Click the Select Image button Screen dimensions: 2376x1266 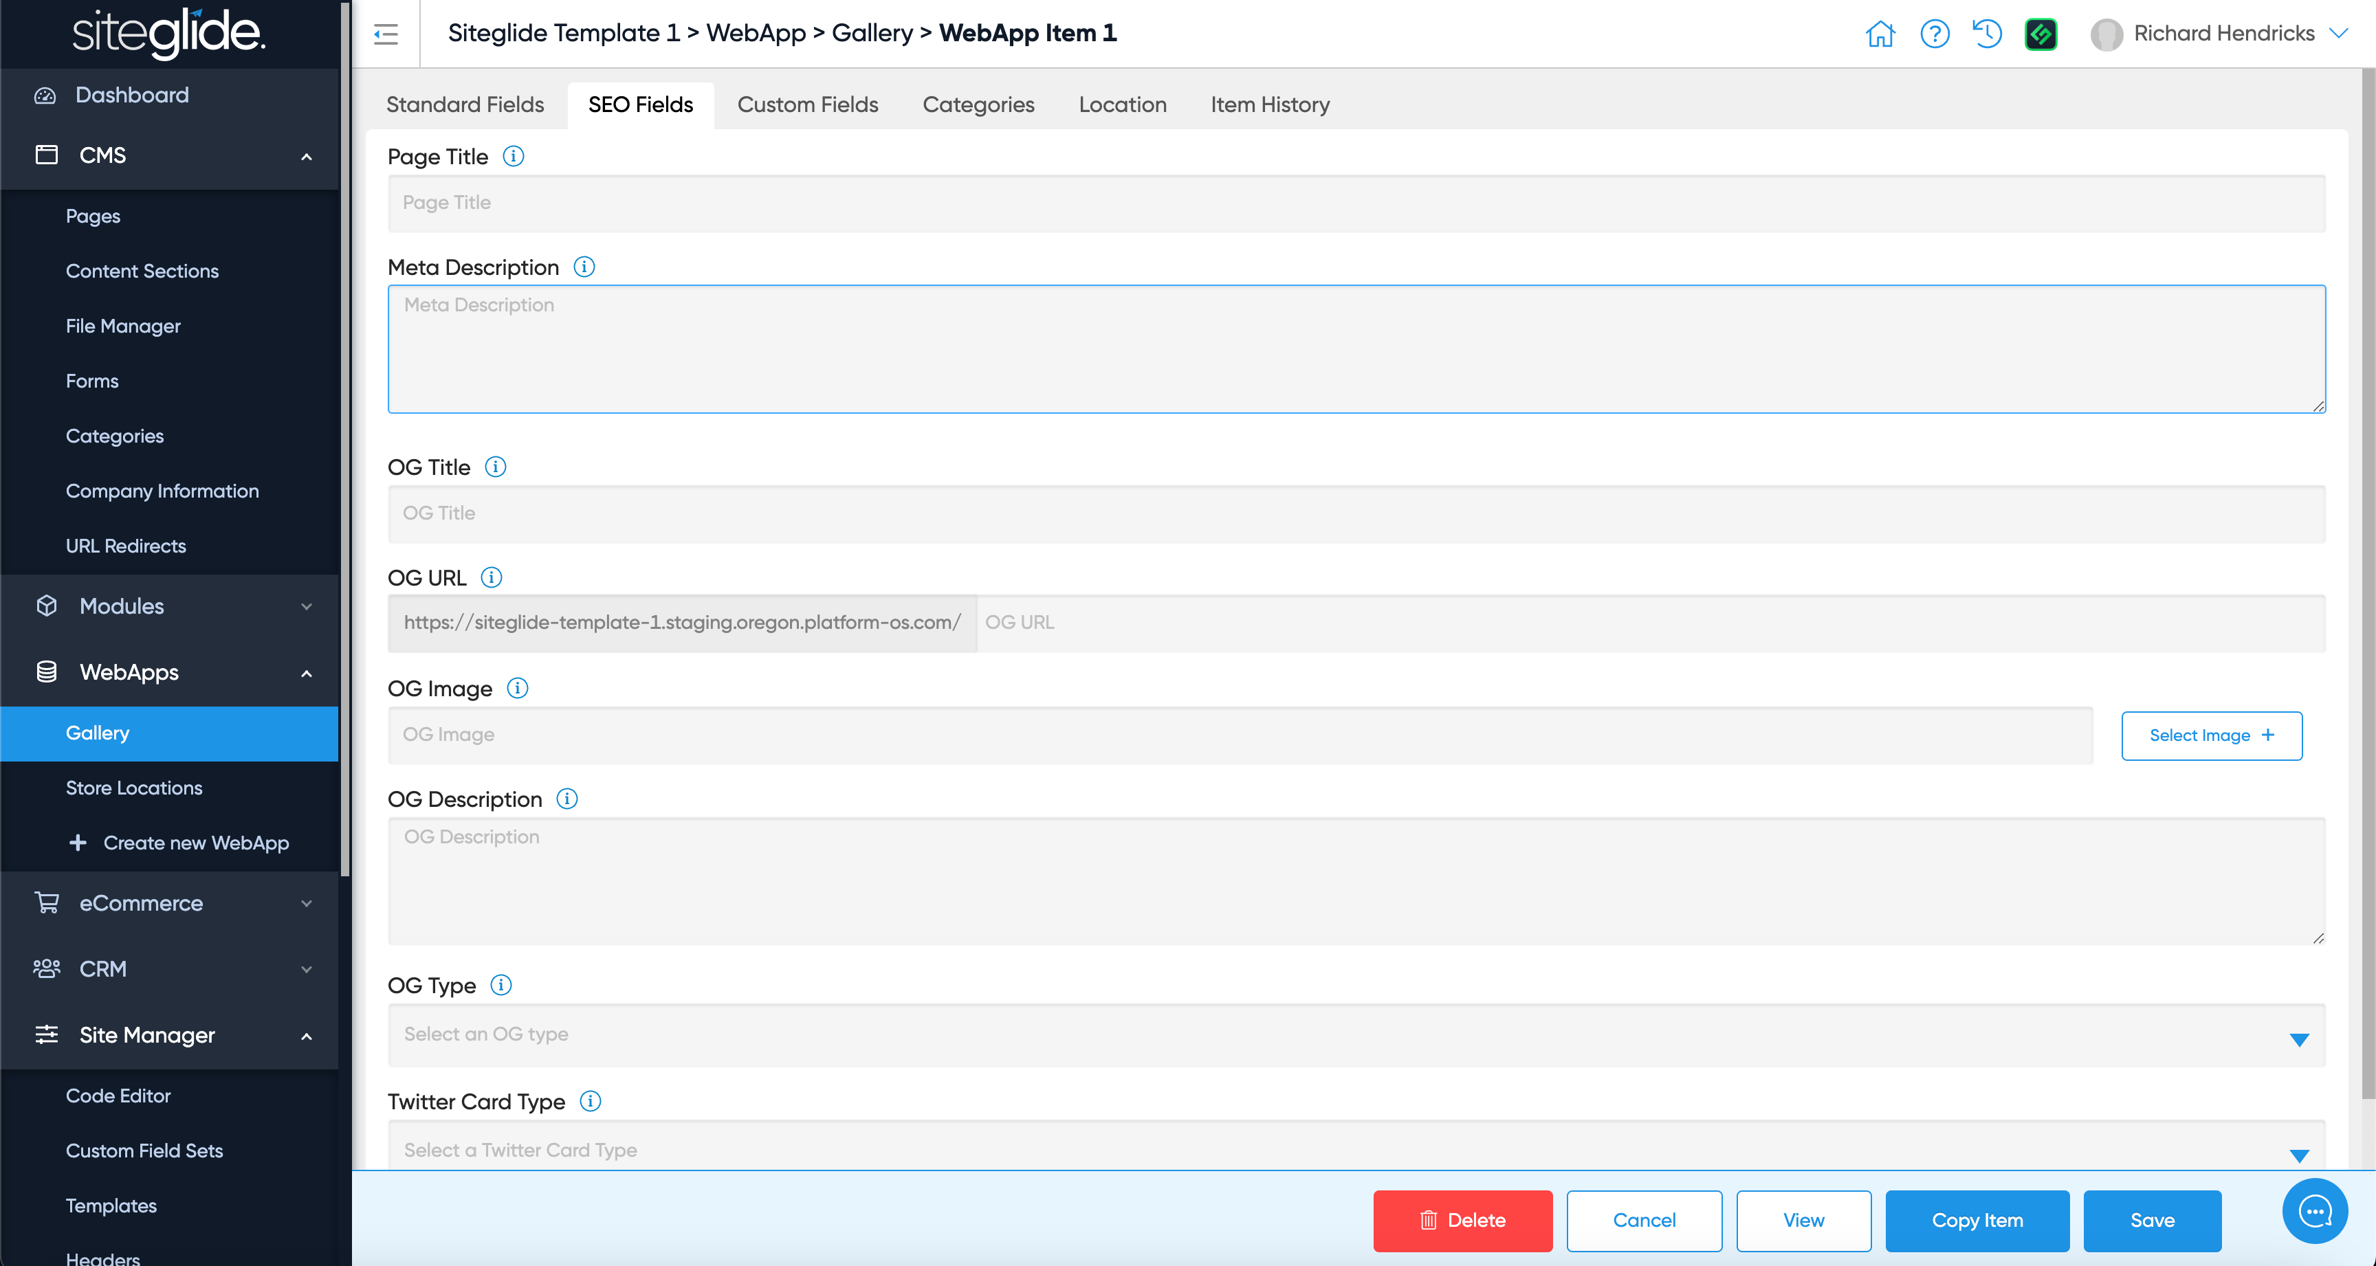2210,735
